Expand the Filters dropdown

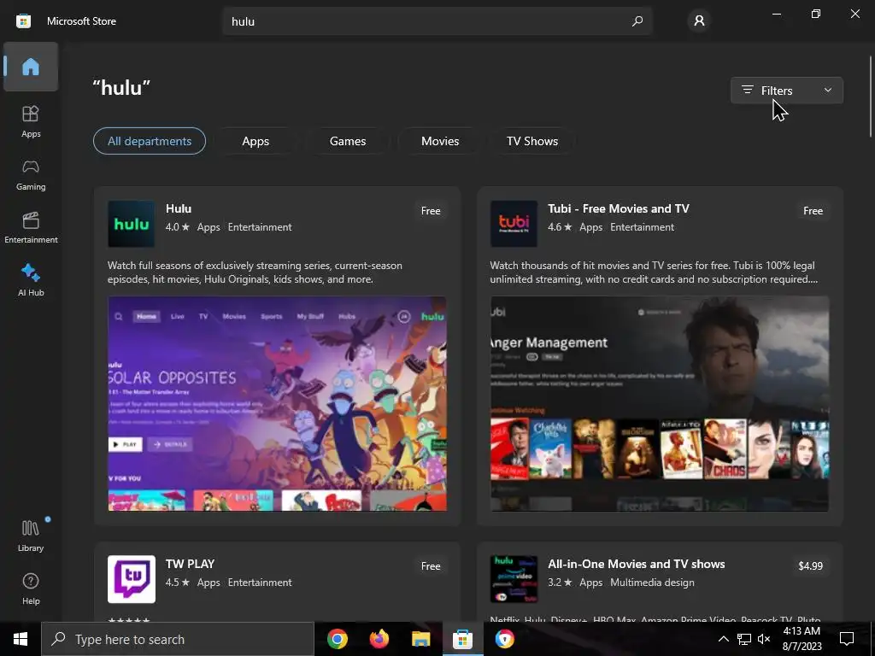787,91
